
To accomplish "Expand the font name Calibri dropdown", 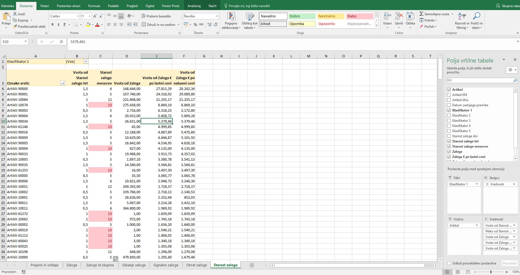I will tap(78, 16).
